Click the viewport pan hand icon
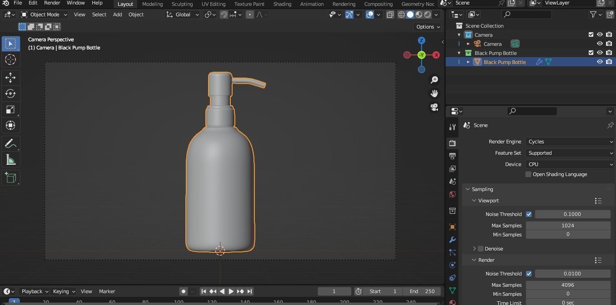Image resolution: width=616 pixels, height=305 pixels. tap(434, 93)
